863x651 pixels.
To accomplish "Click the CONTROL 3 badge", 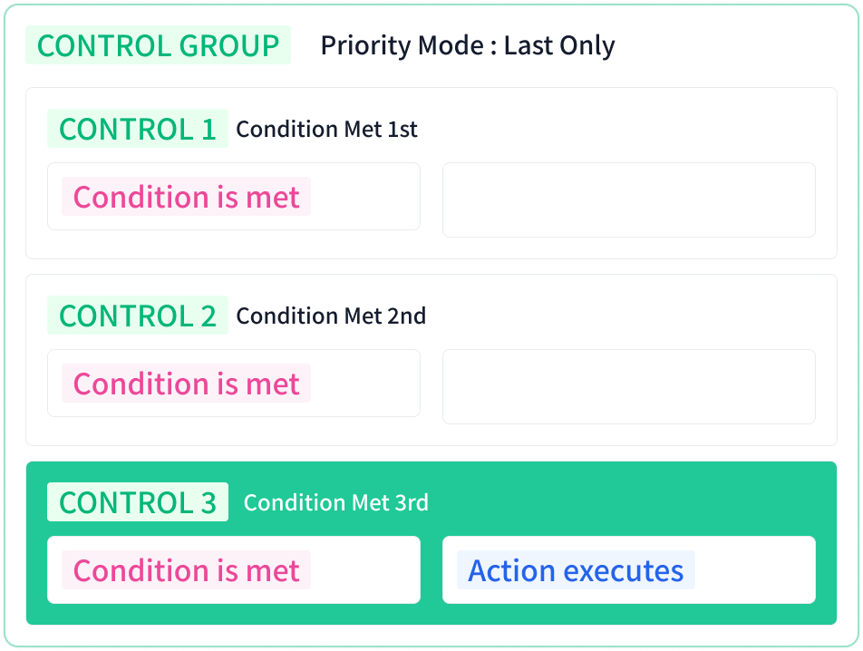I will (138, 502).
